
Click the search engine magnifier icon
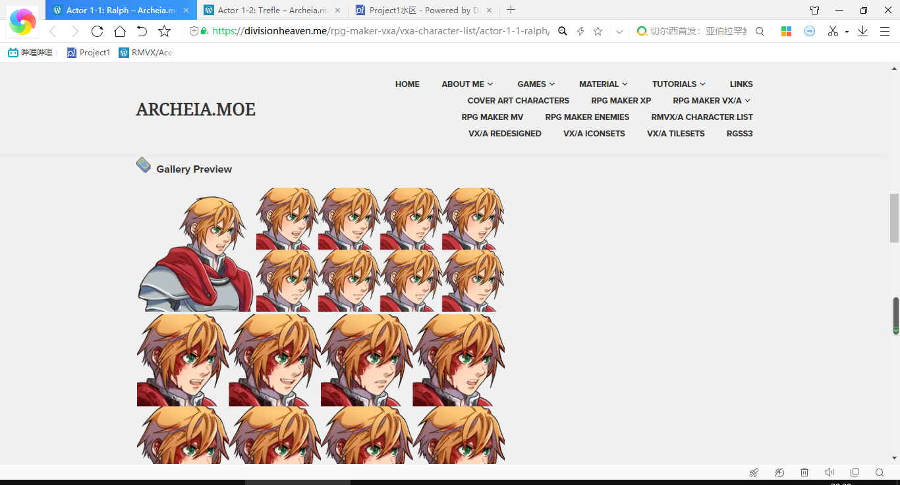(760, 31)
